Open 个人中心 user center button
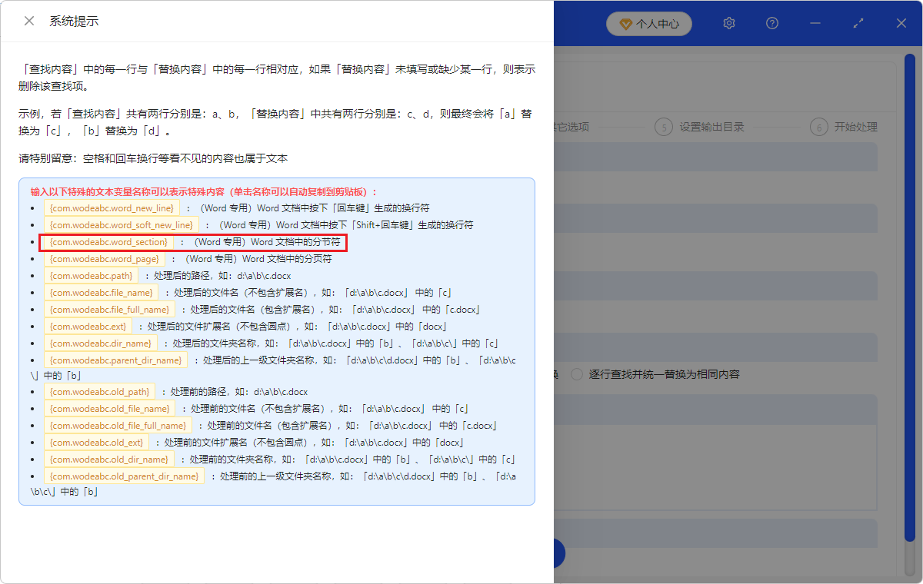Image resolution: width=923 pixels, height=584 pixels. 649,24
